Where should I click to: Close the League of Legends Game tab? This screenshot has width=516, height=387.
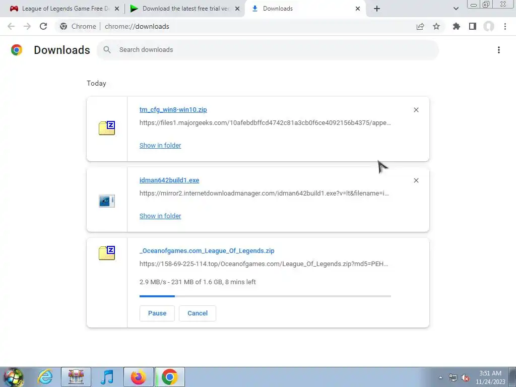(x=117, y=9)
